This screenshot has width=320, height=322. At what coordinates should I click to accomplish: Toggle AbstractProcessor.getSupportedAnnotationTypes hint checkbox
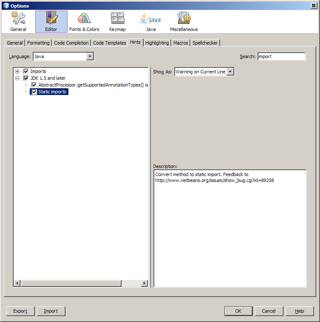coord(34,85)
